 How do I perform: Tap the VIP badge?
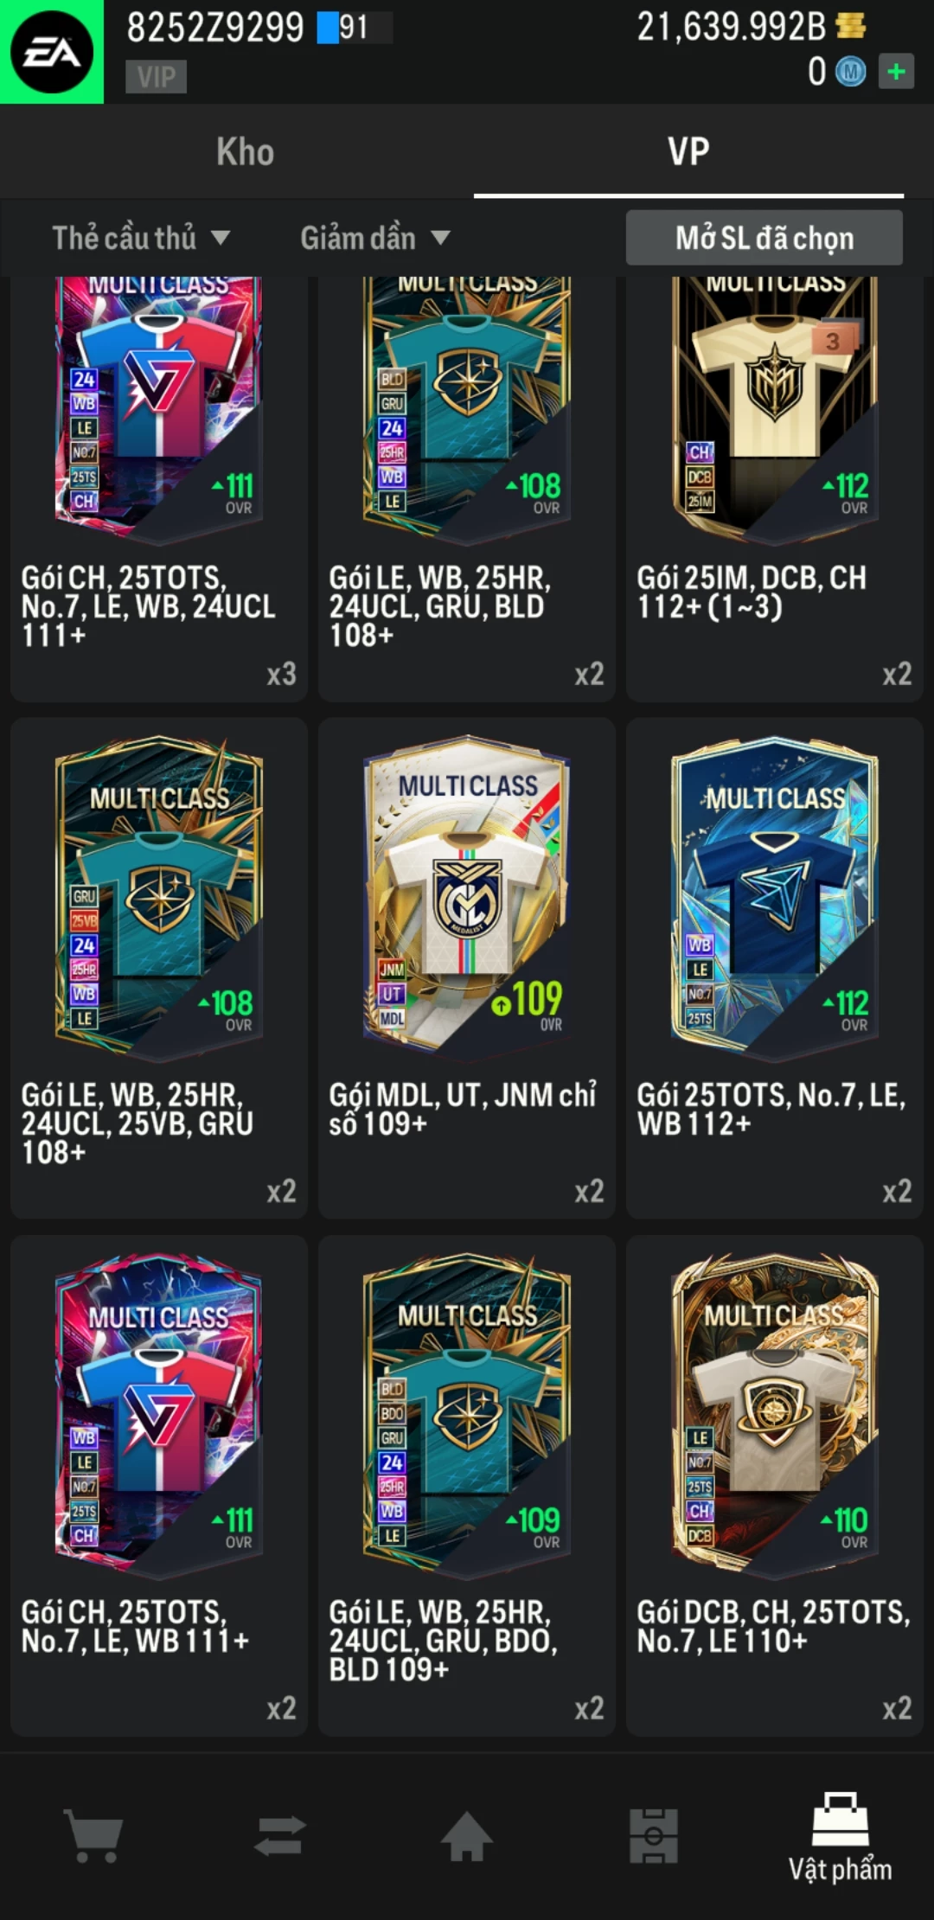[x=157, y=77]
